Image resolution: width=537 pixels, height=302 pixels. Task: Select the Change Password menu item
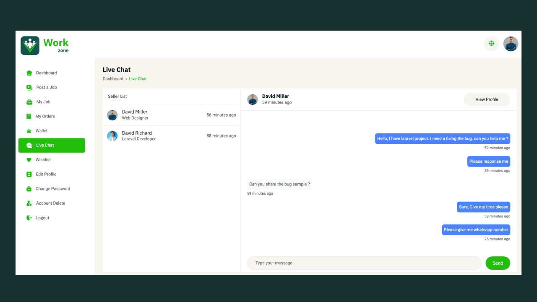52,189
